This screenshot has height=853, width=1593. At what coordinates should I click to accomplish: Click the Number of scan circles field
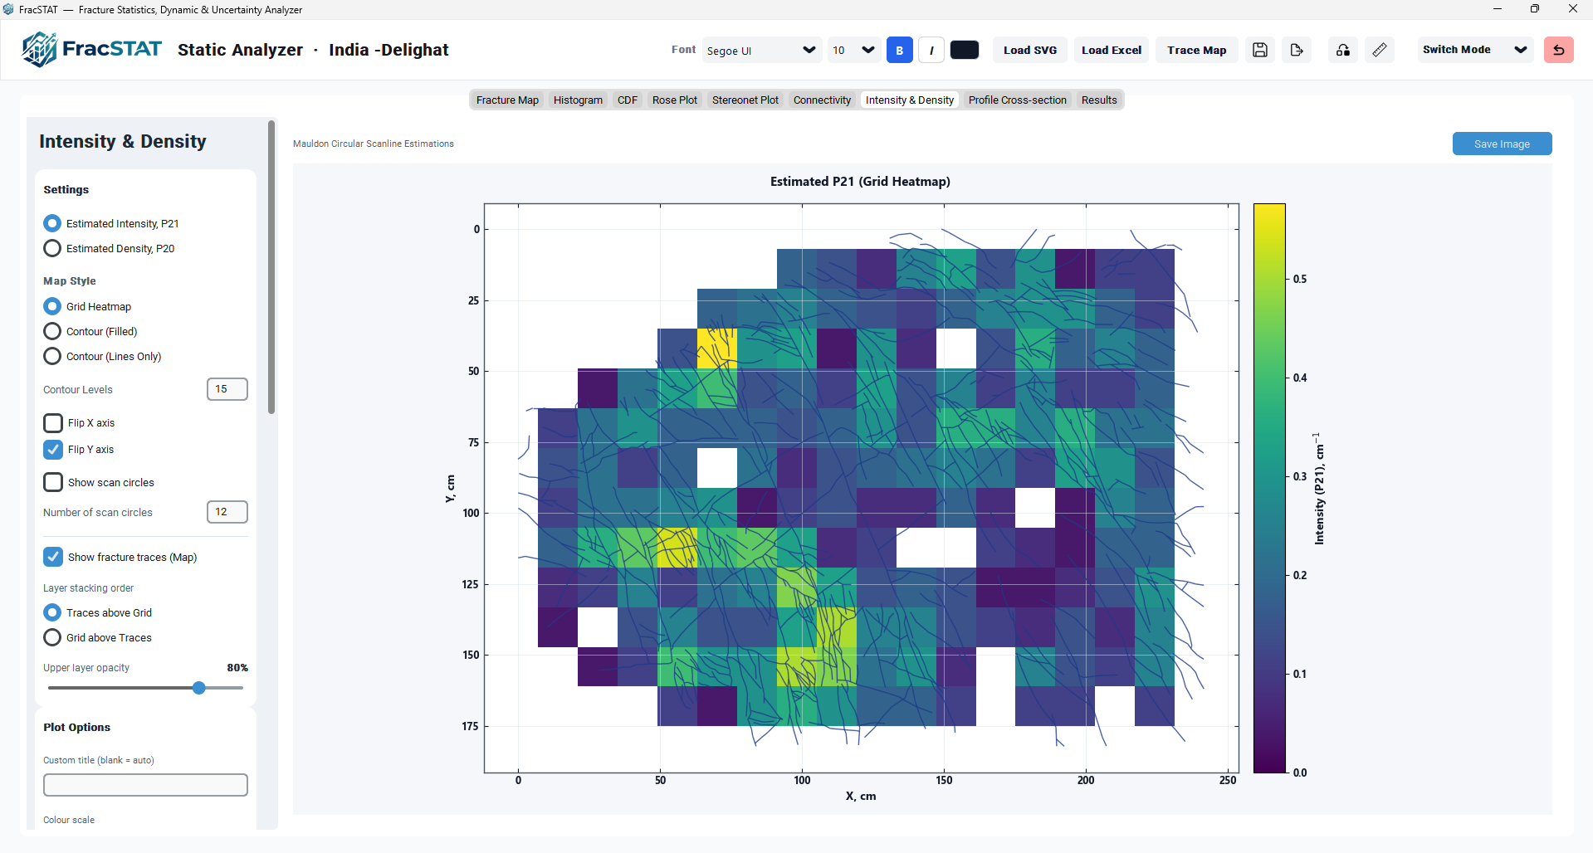227,512
